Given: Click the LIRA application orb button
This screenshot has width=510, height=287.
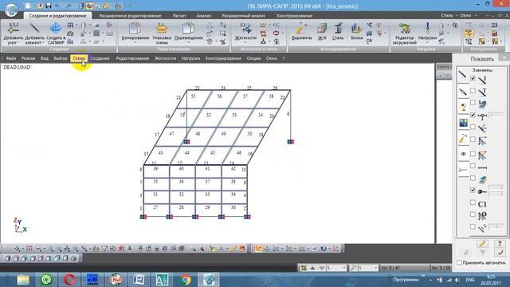Looking at the screenshot, I should pos(11,10).
